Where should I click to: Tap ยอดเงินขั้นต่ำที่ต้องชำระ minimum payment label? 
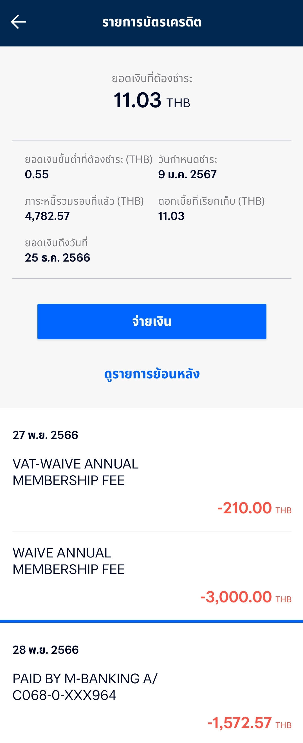coord(89,159)
